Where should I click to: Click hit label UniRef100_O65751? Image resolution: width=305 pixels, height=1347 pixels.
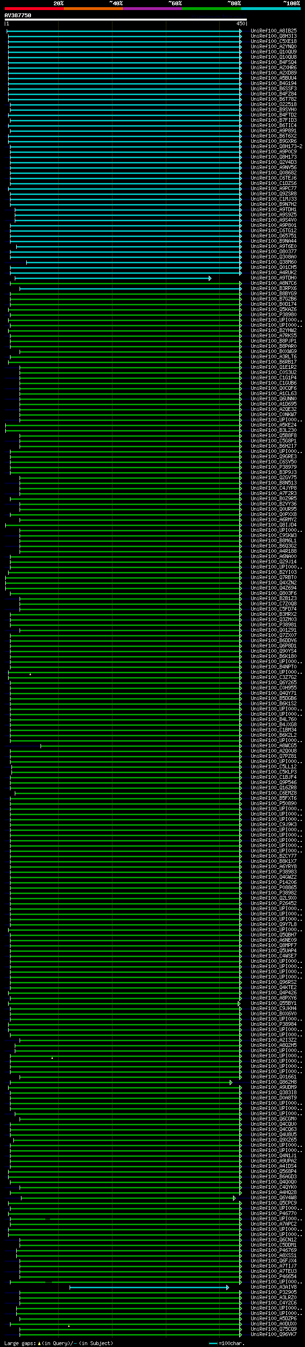[274, 236]
